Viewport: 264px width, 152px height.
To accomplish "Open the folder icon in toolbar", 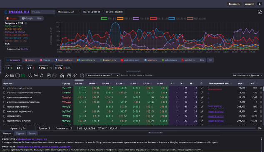I will point(12,76).
